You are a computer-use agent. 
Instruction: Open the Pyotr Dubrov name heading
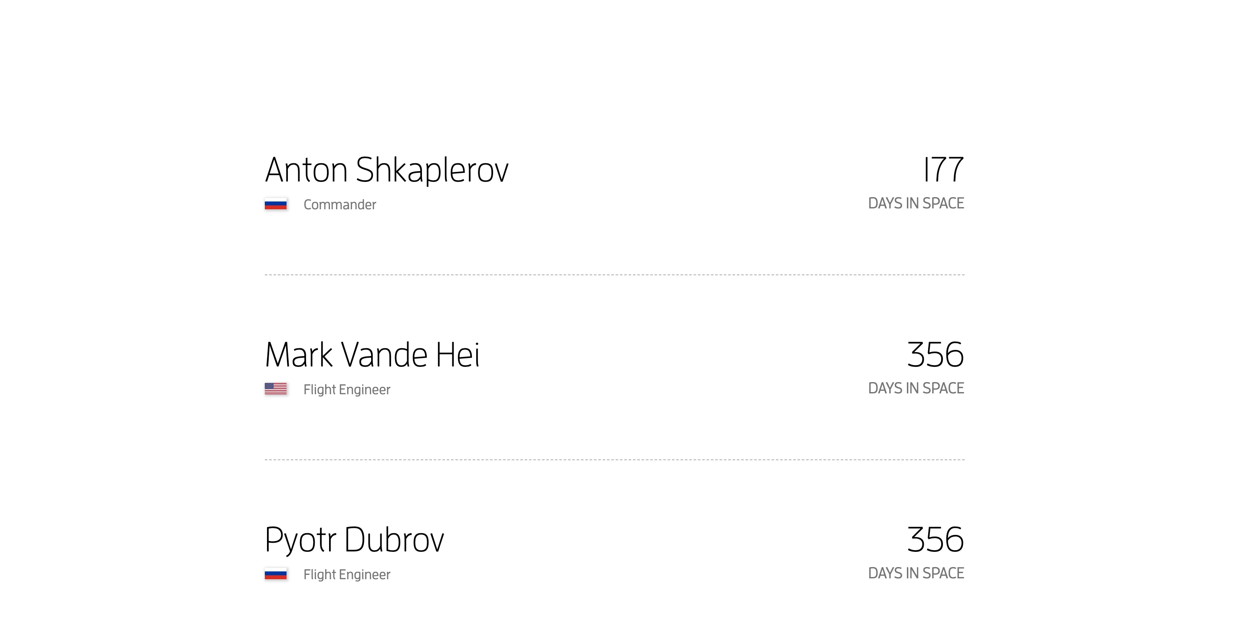pyautogui.click(x=354, y=540)
